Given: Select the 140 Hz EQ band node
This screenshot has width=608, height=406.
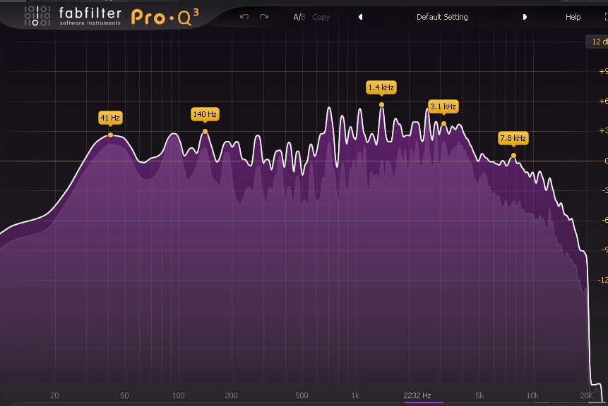Looking at the screenshot, I should click(x=205, y=131).
